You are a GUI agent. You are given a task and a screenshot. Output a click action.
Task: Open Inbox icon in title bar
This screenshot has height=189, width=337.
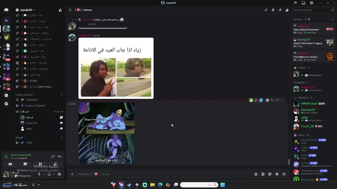[304, 3]
